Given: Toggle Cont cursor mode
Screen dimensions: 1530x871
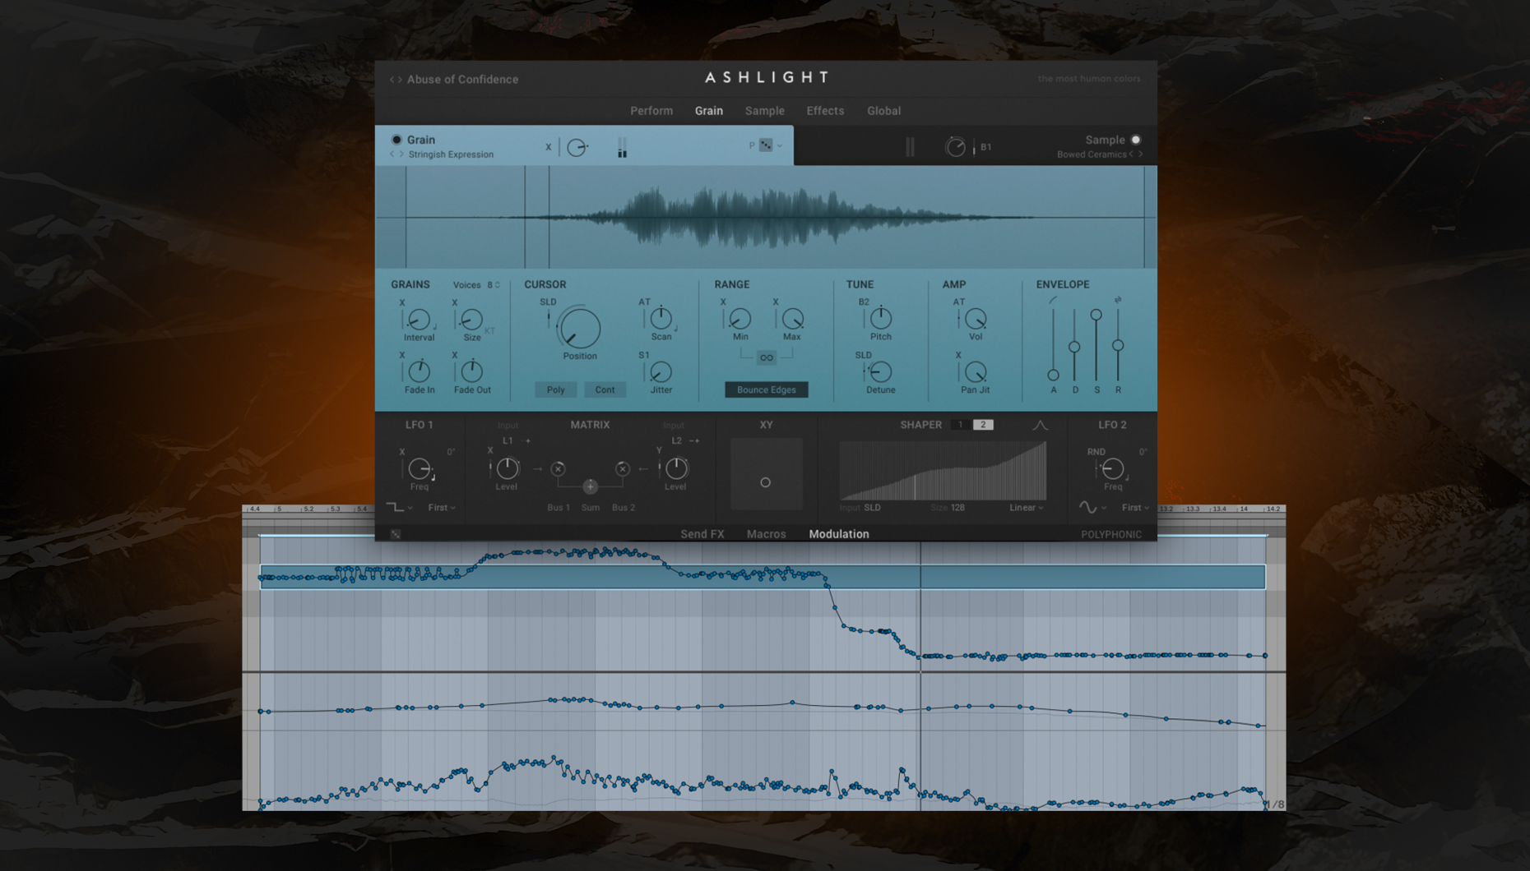Looking at the screenshot, I should tap(605, 389).
